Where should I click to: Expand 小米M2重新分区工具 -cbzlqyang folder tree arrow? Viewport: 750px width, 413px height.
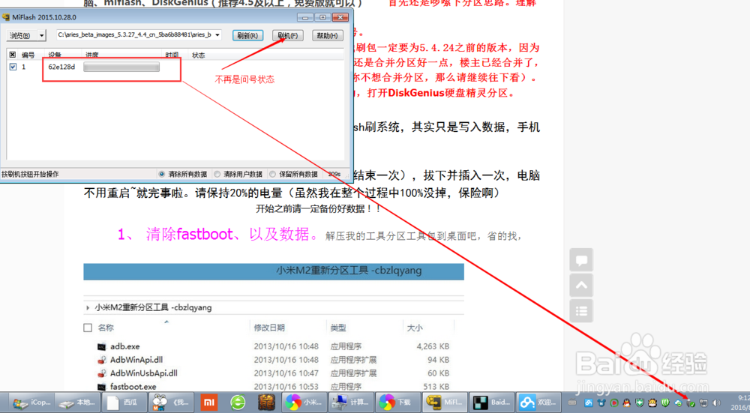coord(88,307)
